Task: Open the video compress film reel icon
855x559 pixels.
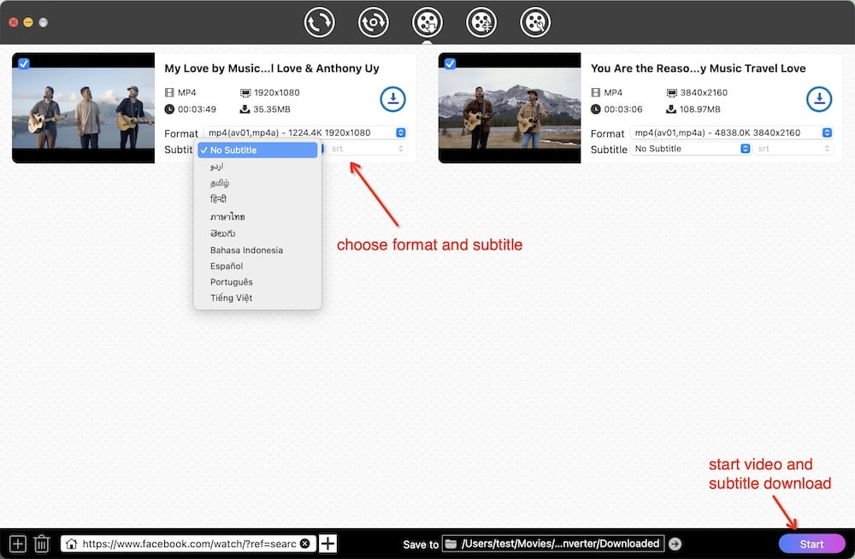Action: 481,22
